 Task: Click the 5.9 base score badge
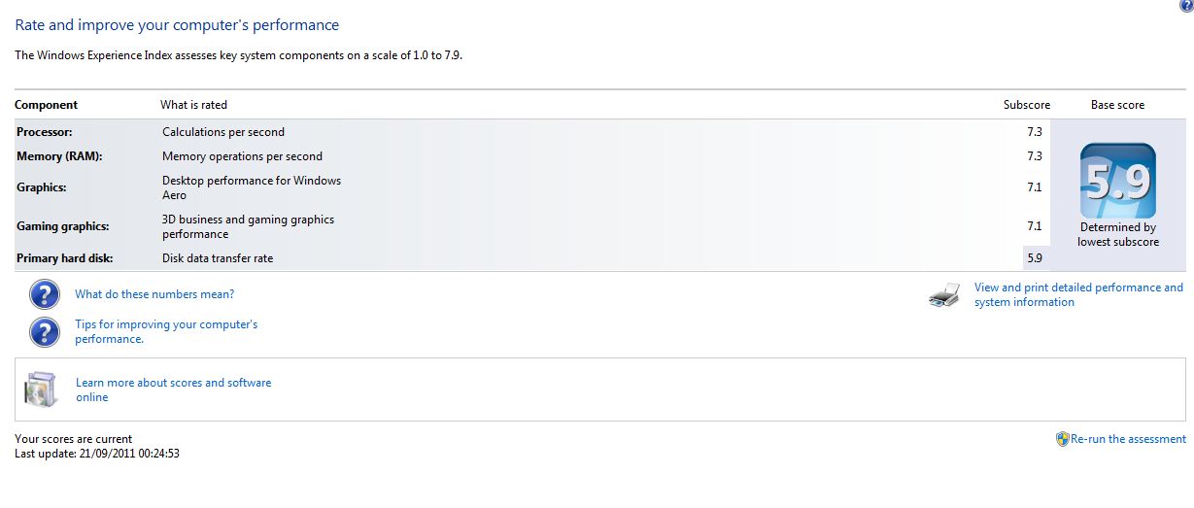(x=1117, y=181)
